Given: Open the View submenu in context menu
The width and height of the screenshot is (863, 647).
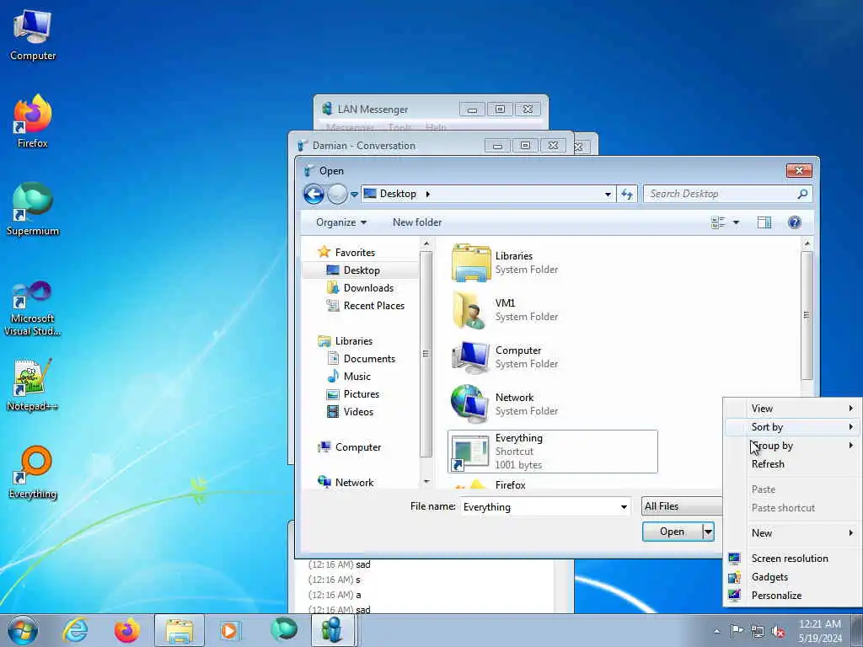Looking at the screenshot, I should [x=792, y=409].
